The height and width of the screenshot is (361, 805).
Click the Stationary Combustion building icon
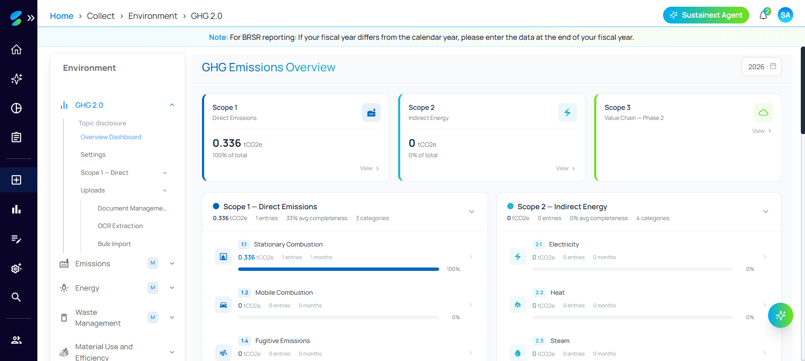tap(223, 257)
